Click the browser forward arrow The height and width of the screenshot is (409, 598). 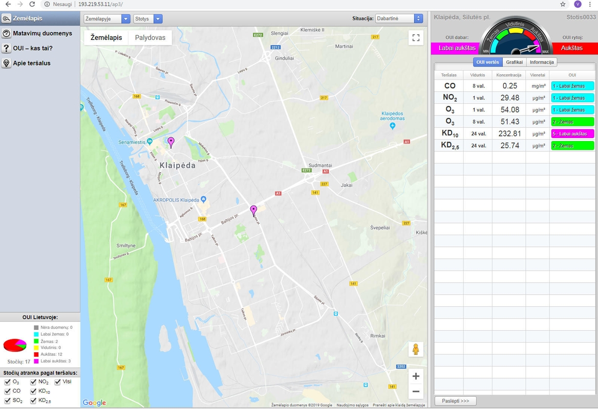tap(20, 4)
